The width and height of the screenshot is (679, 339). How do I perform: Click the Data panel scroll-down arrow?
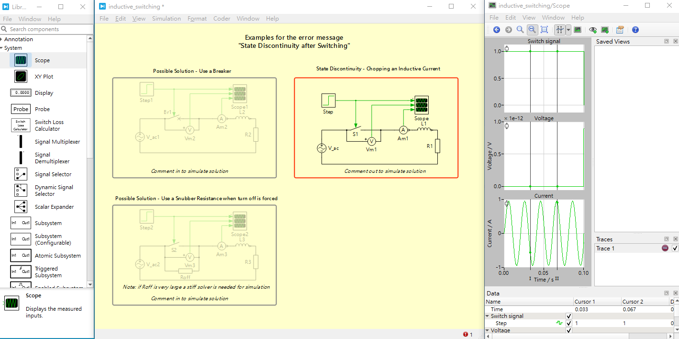(x=676, y=330)
